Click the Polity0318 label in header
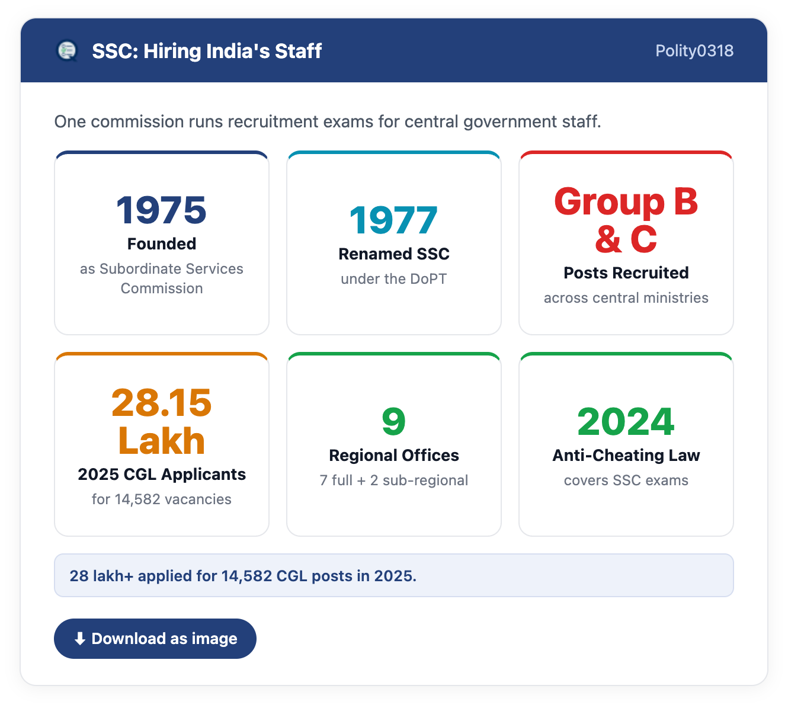The width and height of the screenshot is (788, 708). click(x=694, y=51)
